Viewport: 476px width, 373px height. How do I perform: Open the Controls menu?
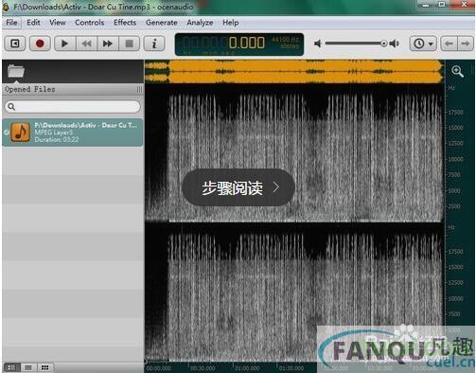point(90,23)
